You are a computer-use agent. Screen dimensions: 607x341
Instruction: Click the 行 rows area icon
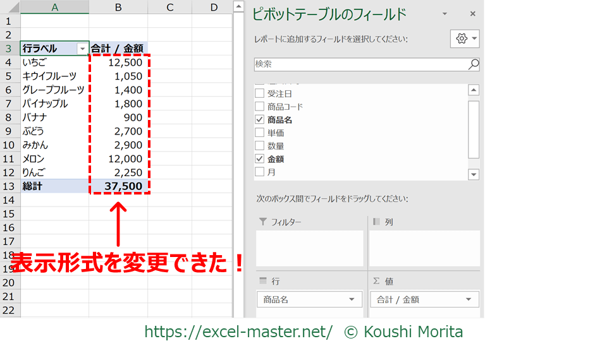(x=264, y=281)
